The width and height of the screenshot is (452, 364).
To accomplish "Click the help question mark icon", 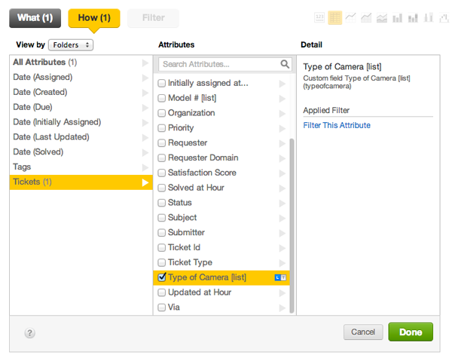I will 30,332.
